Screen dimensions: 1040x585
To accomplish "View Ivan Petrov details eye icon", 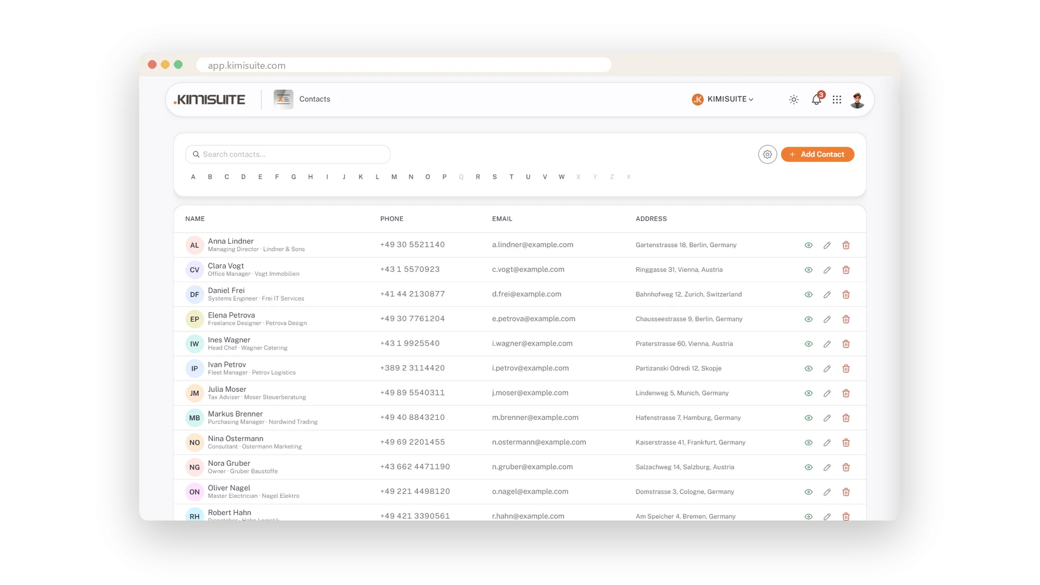I will click(809, 368).
